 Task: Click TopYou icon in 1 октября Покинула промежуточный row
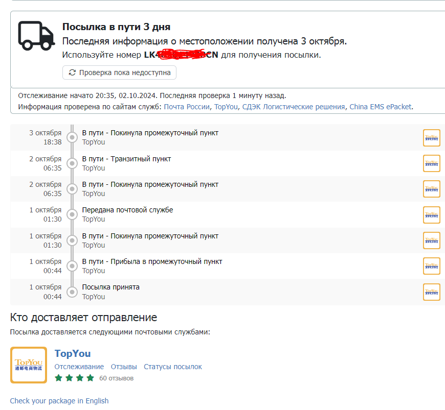(x=431, y=240)
